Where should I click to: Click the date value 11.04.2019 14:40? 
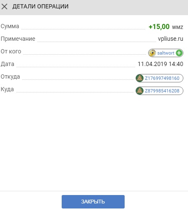pos(160,64)
